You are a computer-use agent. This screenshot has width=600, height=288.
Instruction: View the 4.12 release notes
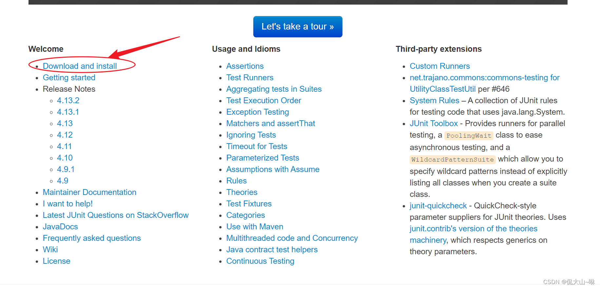click(65, 135)
